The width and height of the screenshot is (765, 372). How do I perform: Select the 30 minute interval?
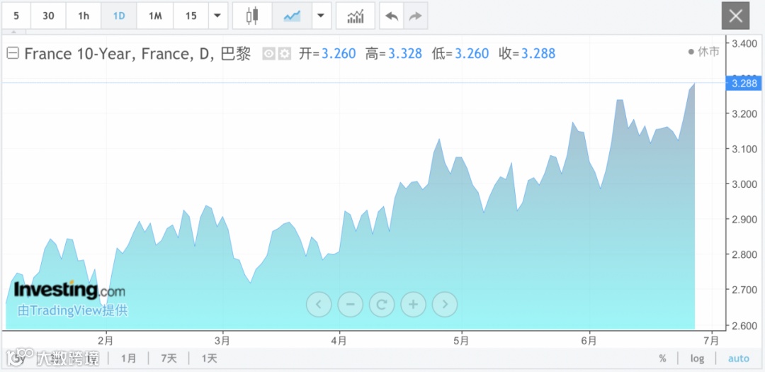pyautogui.click(x=48, y=16)
